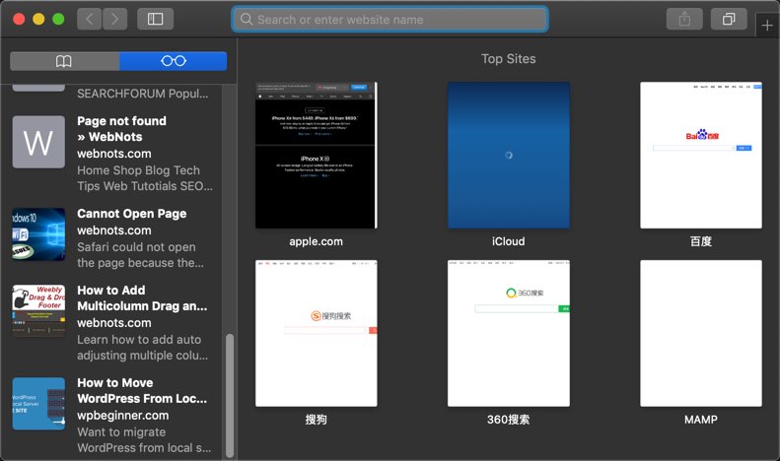Open the 百度 top site thumbnail

click(x=700, y=155)
